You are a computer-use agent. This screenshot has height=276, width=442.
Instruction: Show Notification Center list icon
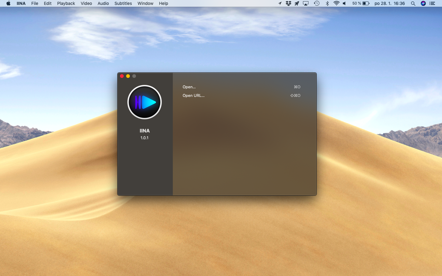pos(432,3)
